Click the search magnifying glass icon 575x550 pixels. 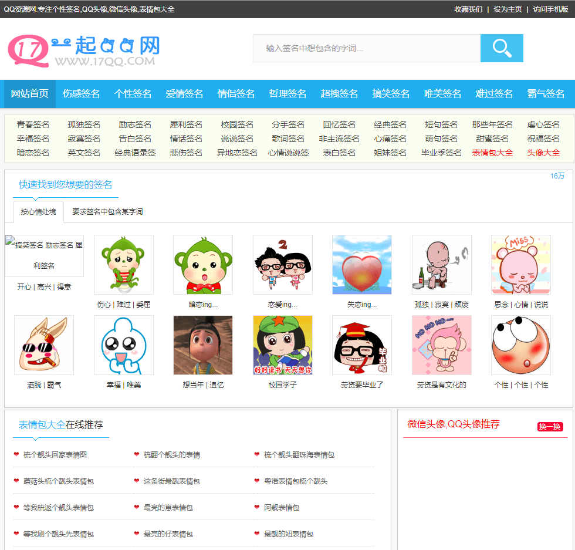502,48
